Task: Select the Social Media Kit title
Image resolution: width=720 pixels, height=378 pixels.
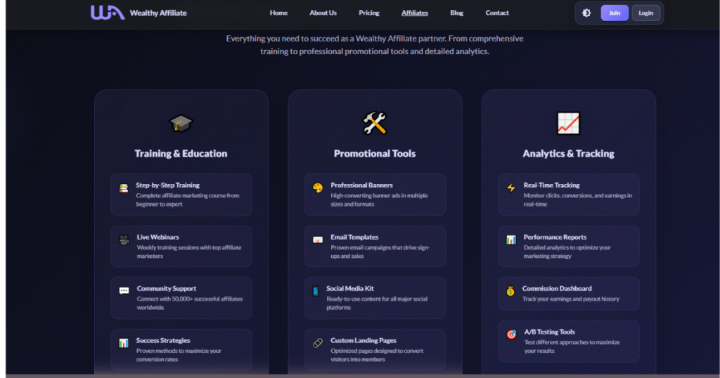Action: (x=350, y=289)
